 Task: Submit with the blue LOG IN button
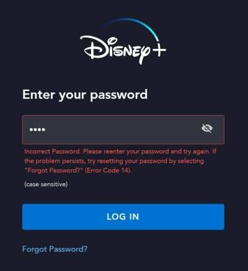coord(123,217)
